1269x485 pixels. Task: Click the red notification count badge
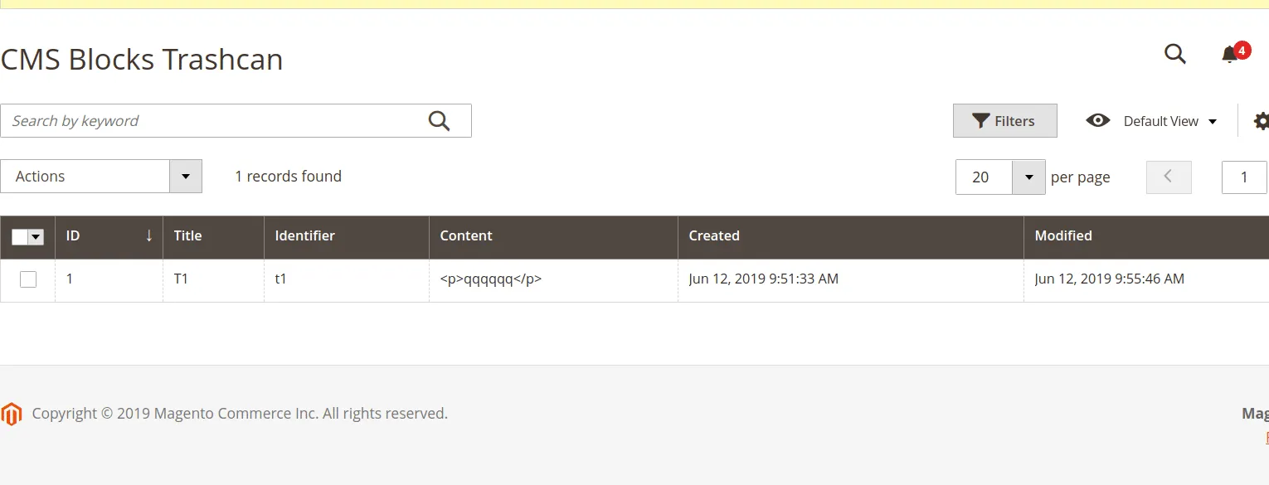[x=1242, y=51]
